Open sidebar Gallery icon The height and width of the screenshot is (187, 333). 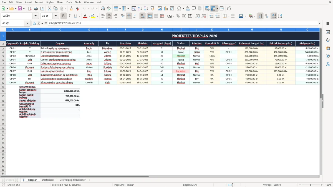pos(328,48)
